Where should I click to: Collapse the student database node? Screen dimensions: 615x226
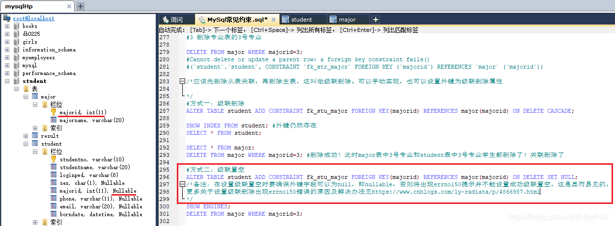coord(7,81)
